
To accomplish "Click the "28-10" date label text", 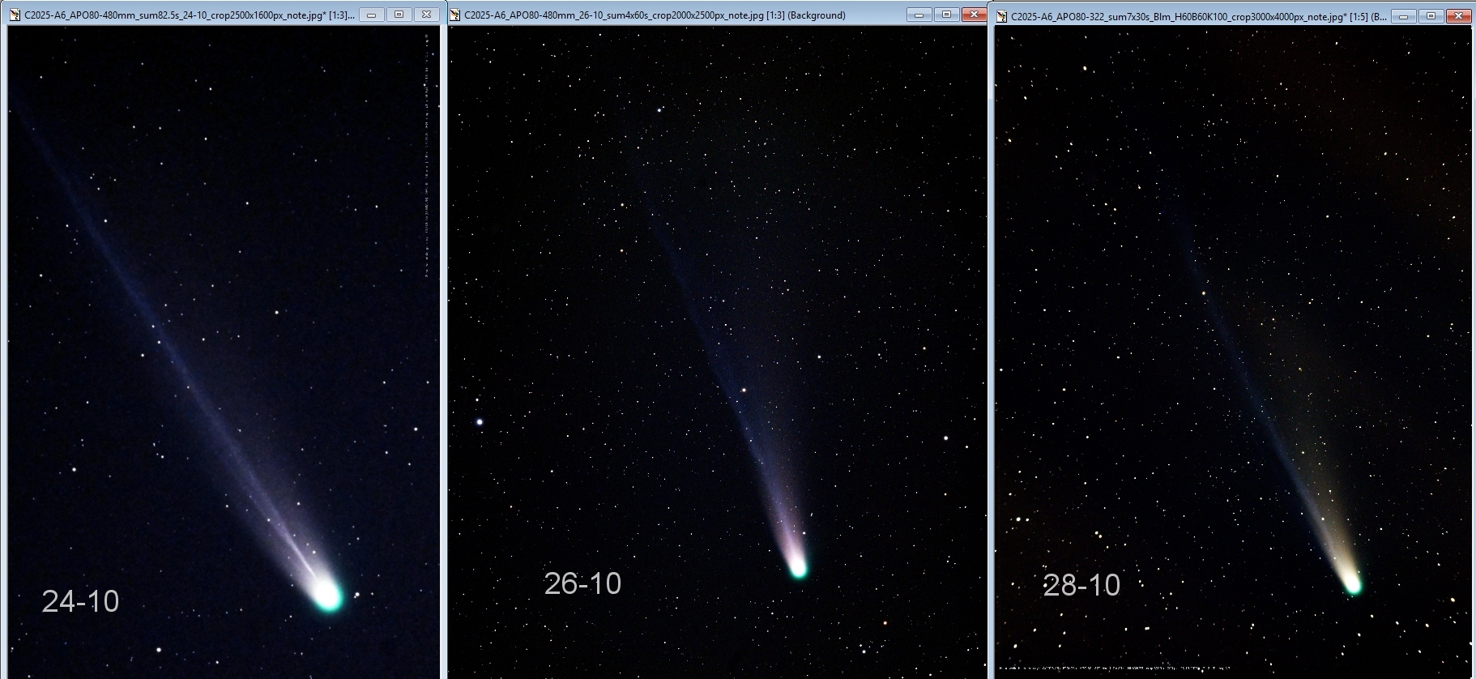I will tap(1081, 584).
